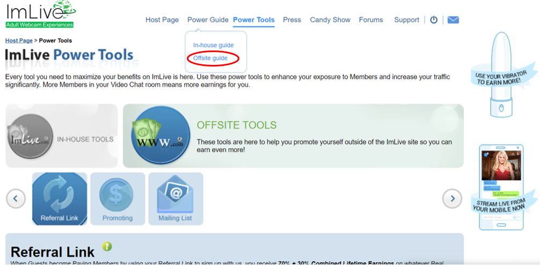Click the Offsite Tools heading
Image resolution: width=540 pixels, height=265 pixels.
pos(236,125)
